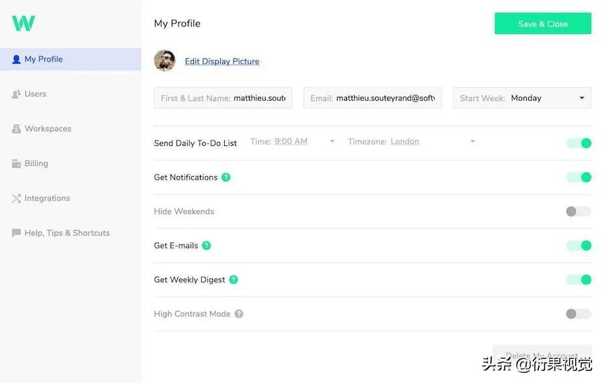Turn on High Contrast Mode switch
Screen dimensions: 604x383
578,314
